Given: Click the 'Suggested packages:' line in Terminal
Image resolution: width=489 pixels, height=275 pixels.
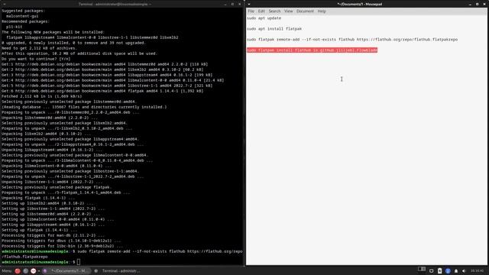Looking at the screenshot, I should coord(24,11).
